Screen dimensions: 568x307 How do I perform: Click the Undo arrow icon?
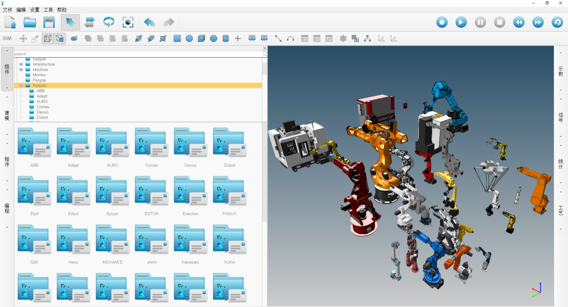pyautogui.click(x=149, y=22)
